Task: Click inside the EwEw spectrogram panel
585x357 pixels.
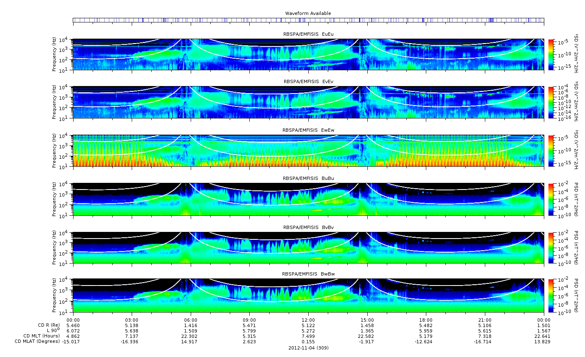Action: pyautogui.click(x=308, y=150)
